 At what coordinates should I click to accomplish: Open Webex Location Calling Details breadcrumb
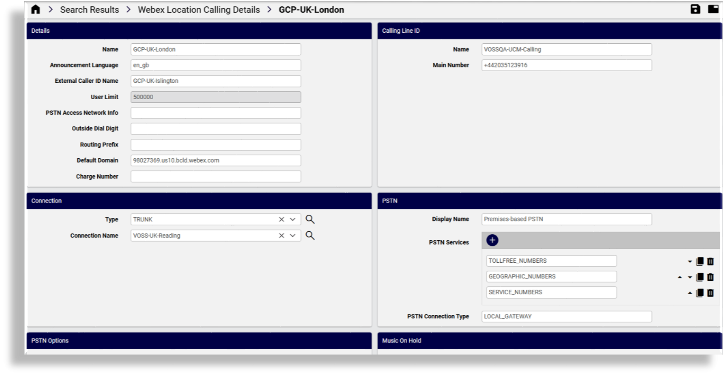(x=199, y=9)
